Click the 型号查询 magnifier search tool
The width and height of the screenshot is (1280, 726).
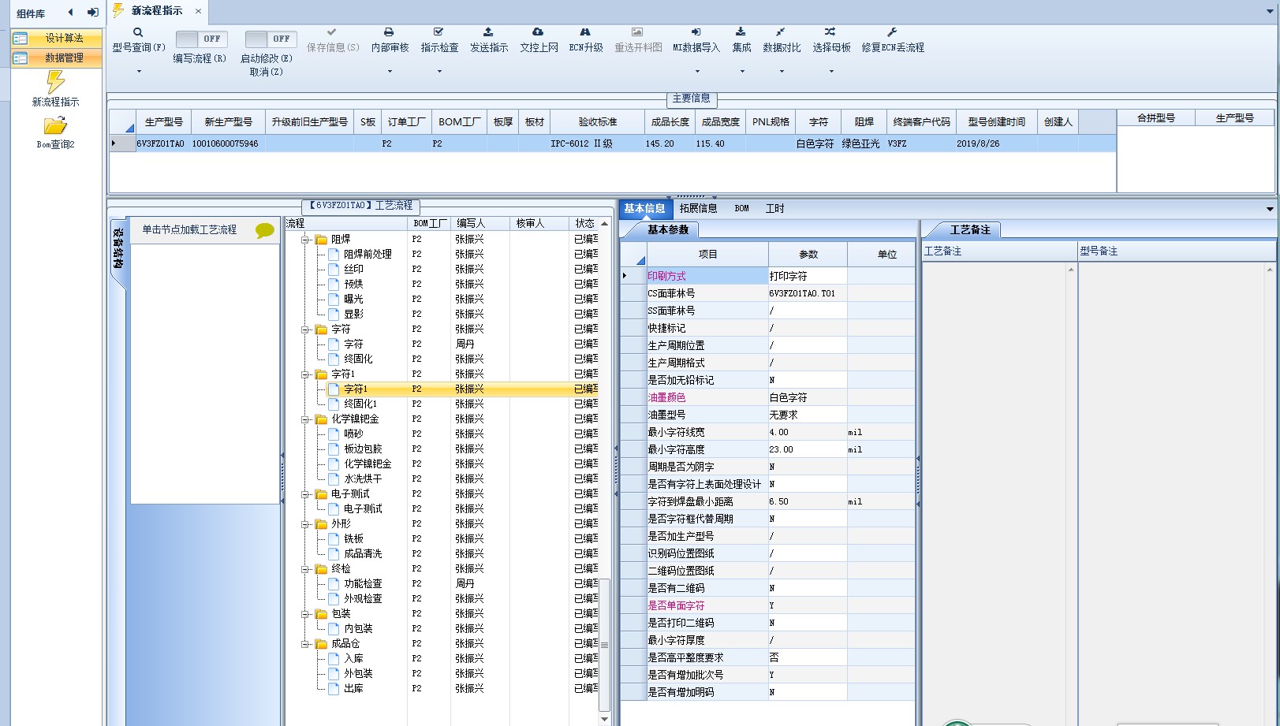tap(138, 32)
